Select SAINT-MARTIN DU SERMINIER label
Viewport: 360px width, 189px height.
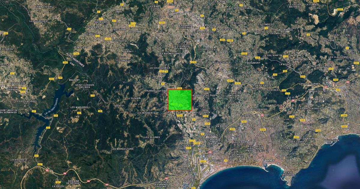9,112
